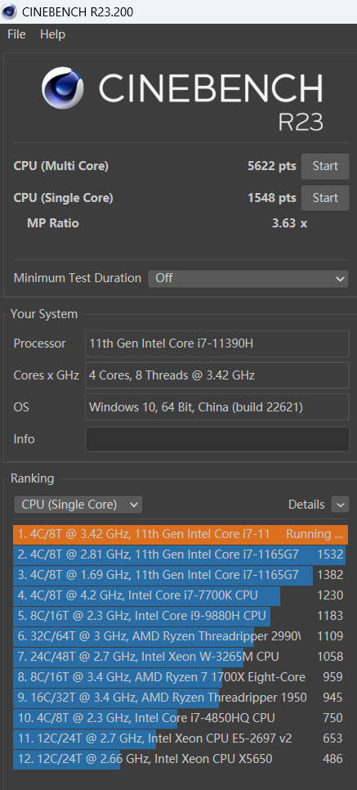357x790 pixels.
Task: Select the Core i9-9880H ranking row
Action: pyautogui.click(x=181, y=616)
